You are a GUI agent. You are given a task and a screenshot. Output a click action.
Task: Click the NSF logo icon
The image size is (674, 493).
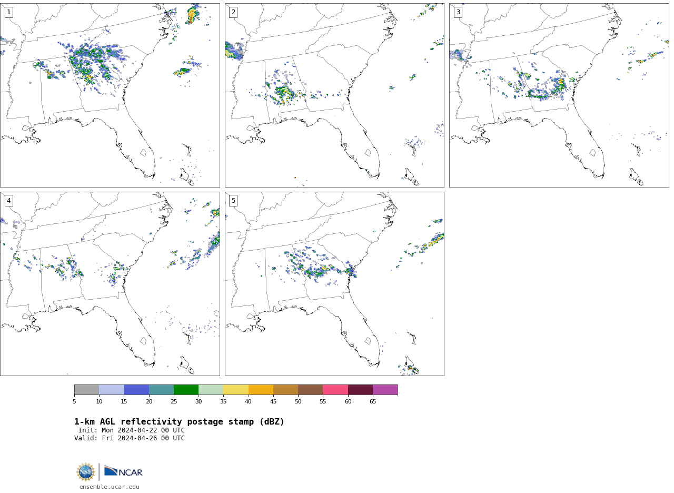point(86,472)
